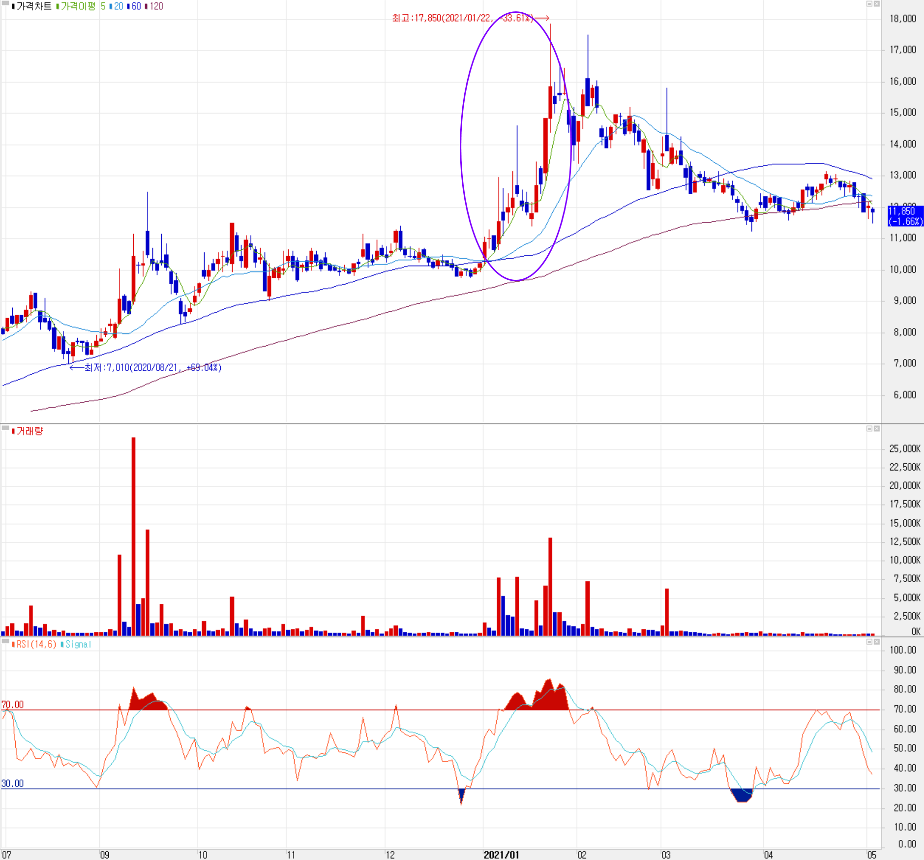Click the tallest September volume bar
Screen dimensions: 924x860
pos(134,536)
